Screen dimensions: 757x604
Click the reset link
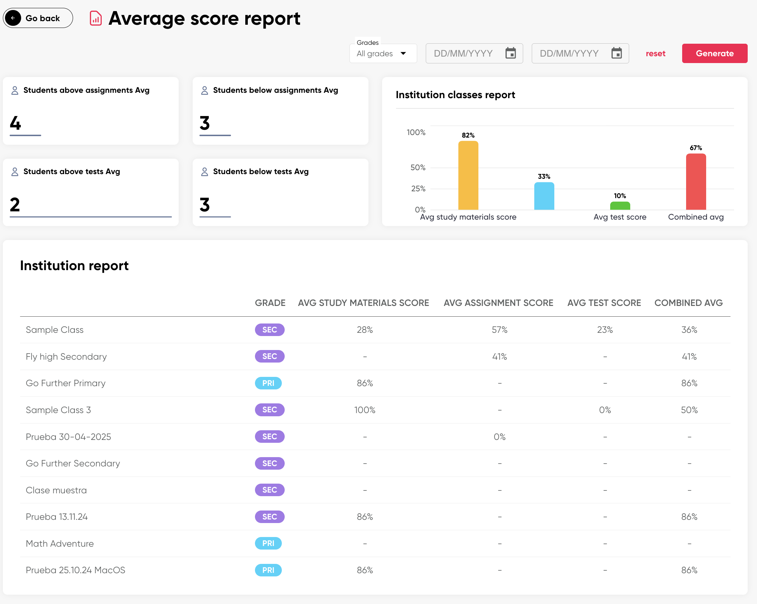(655, 53)
